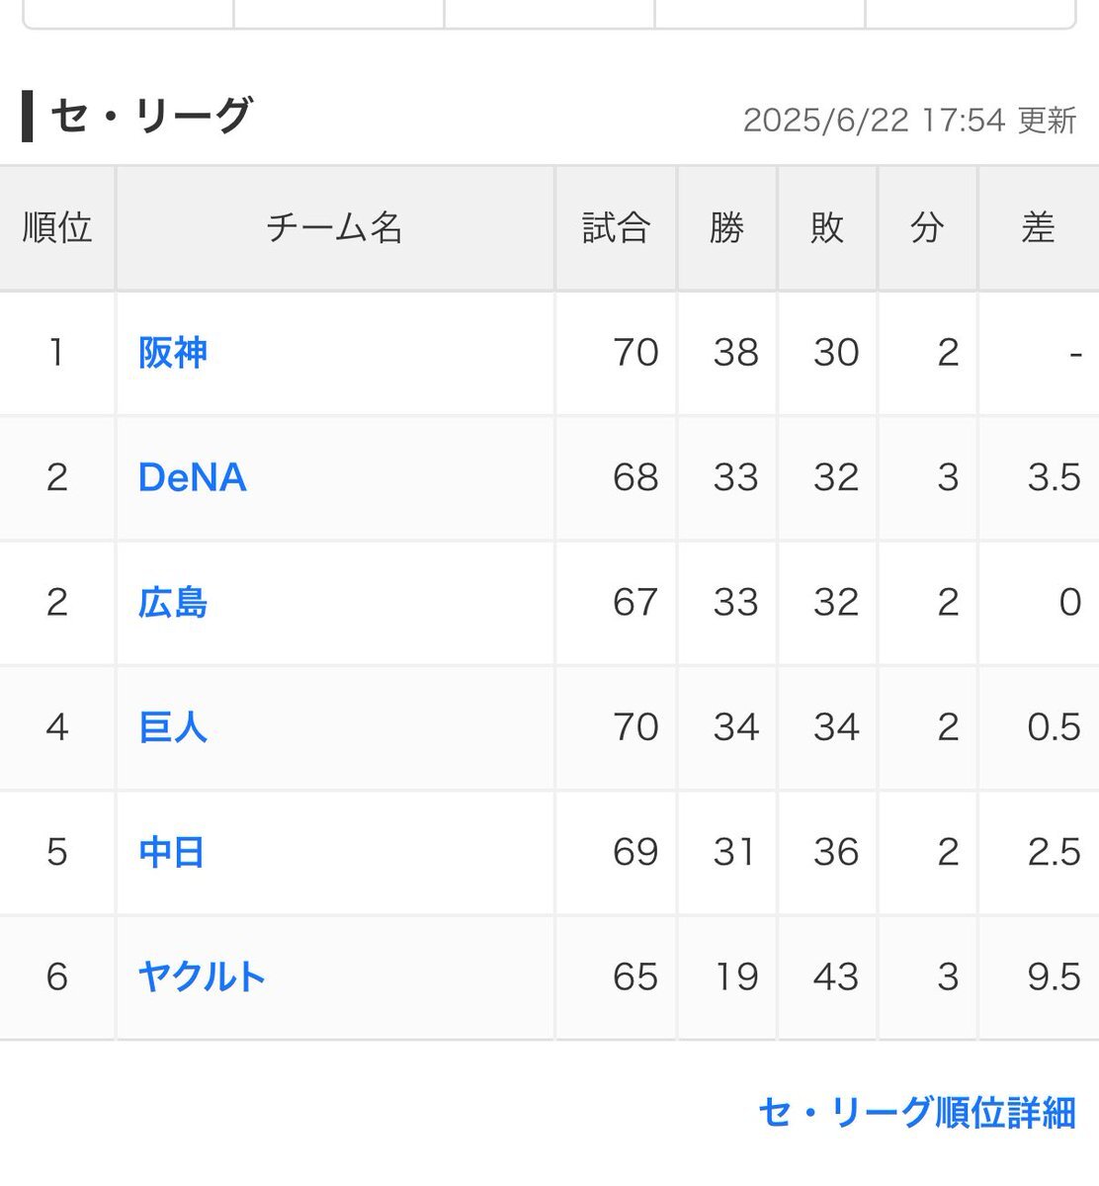Open セ・リーグ順位詳細 link

(x=917, y=1113)
